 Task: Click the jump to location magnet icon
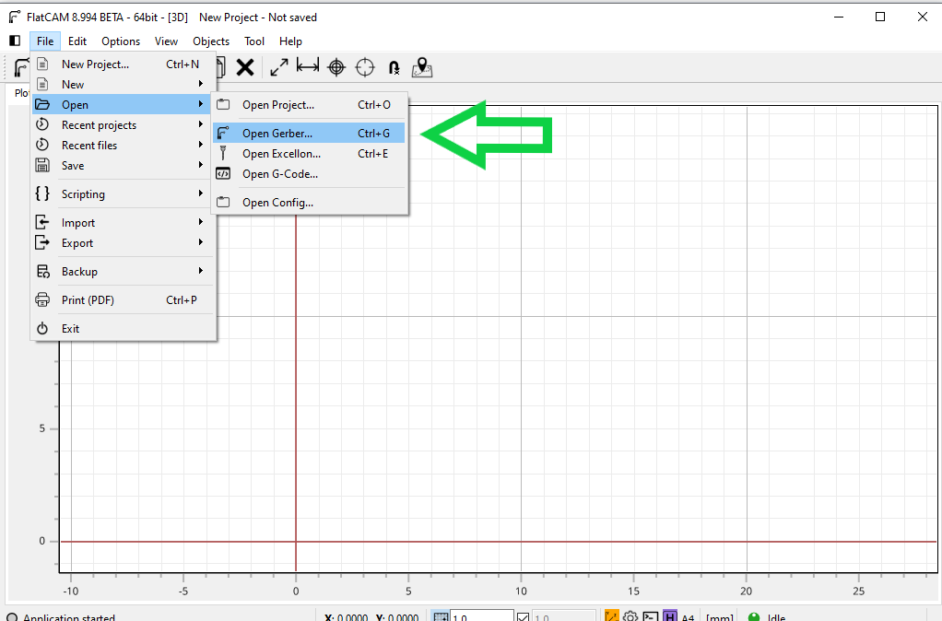(x=394, y=67)
